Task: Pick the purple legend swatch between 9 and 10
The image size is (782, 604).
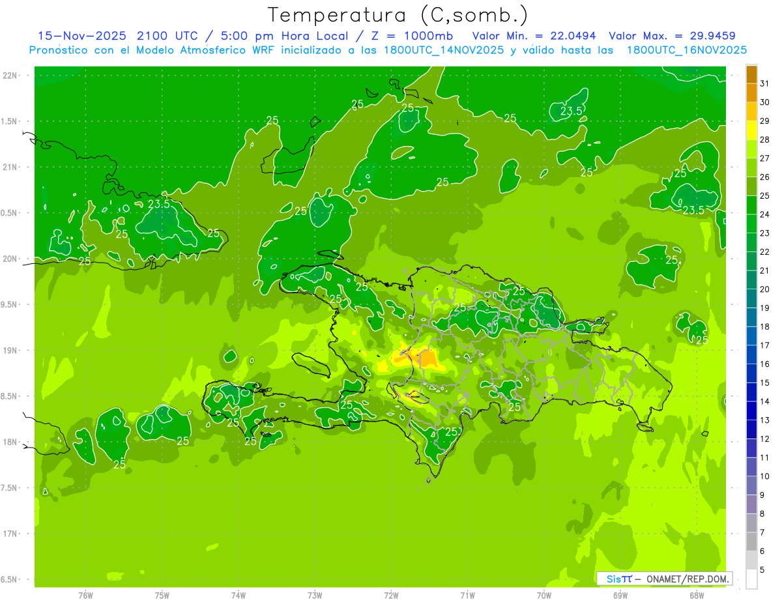Action: 751,485
